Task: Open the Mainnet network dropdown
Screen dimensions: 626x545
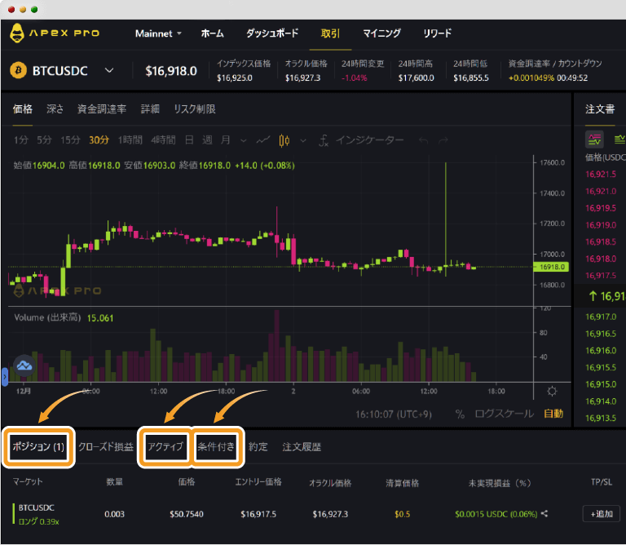Action: 157,33
